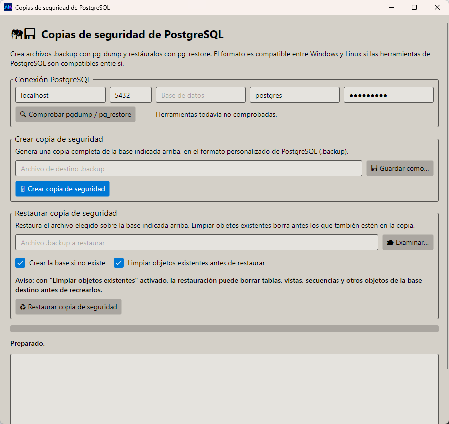This screenshot has width=449, height=424.
Task: Click the icon inside Crear copia button
Action: point(23,189)
